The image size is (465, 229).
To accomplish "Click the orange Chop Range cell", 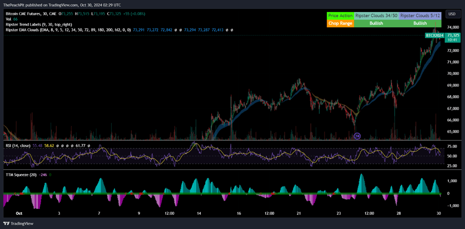I will [340, 23].
